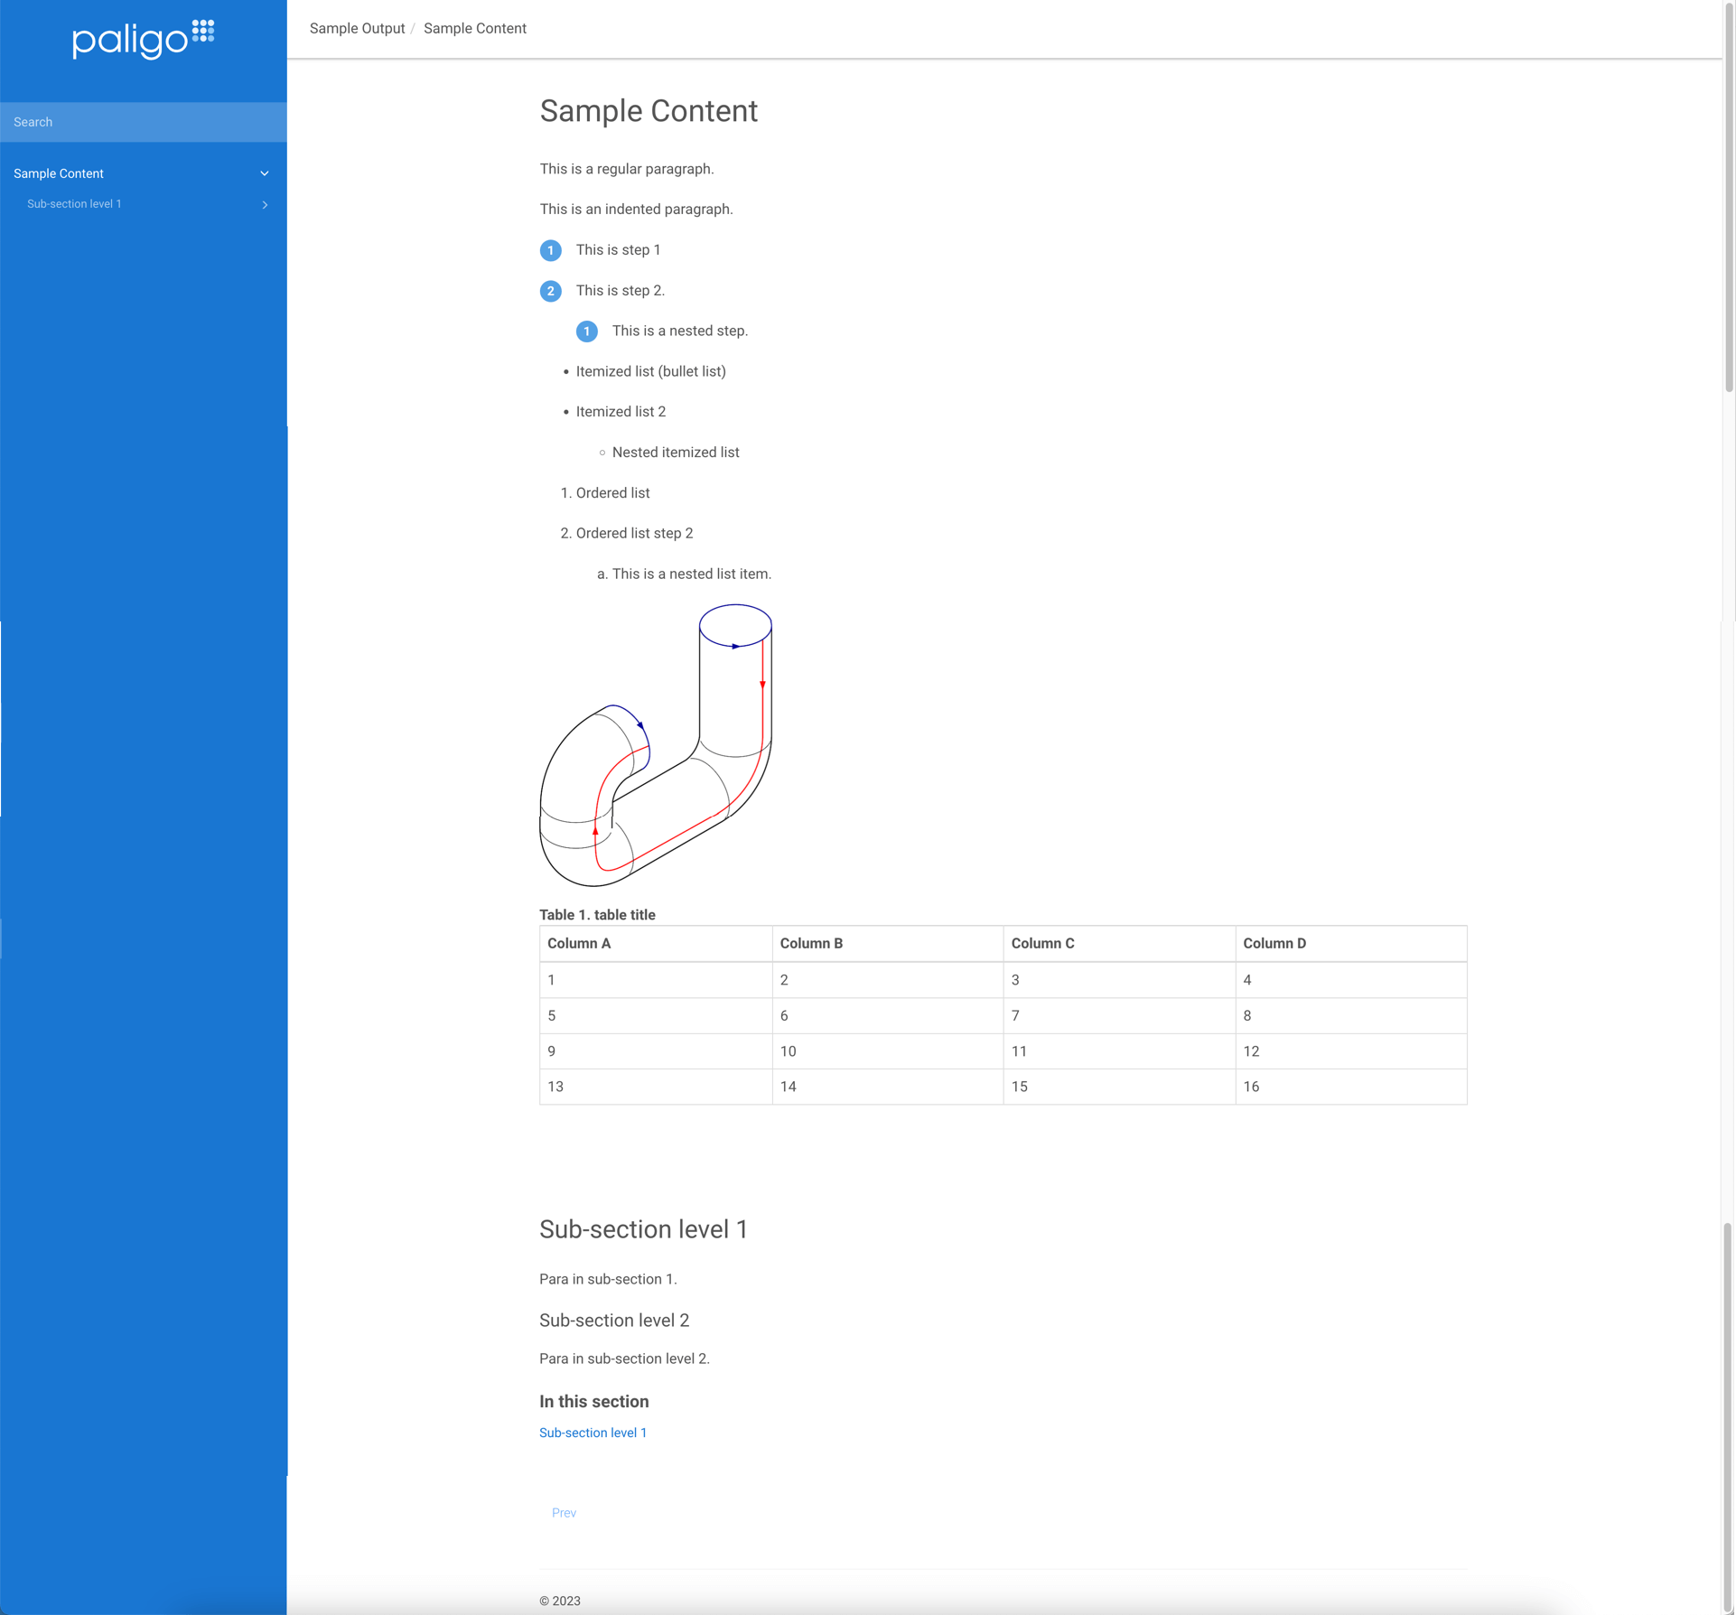The width and height of the screenshot is (1736, 1615).
Task: Expand Sub-section level 1 in the sidebar
Action: pyautogui.click(x=265, y=204)
